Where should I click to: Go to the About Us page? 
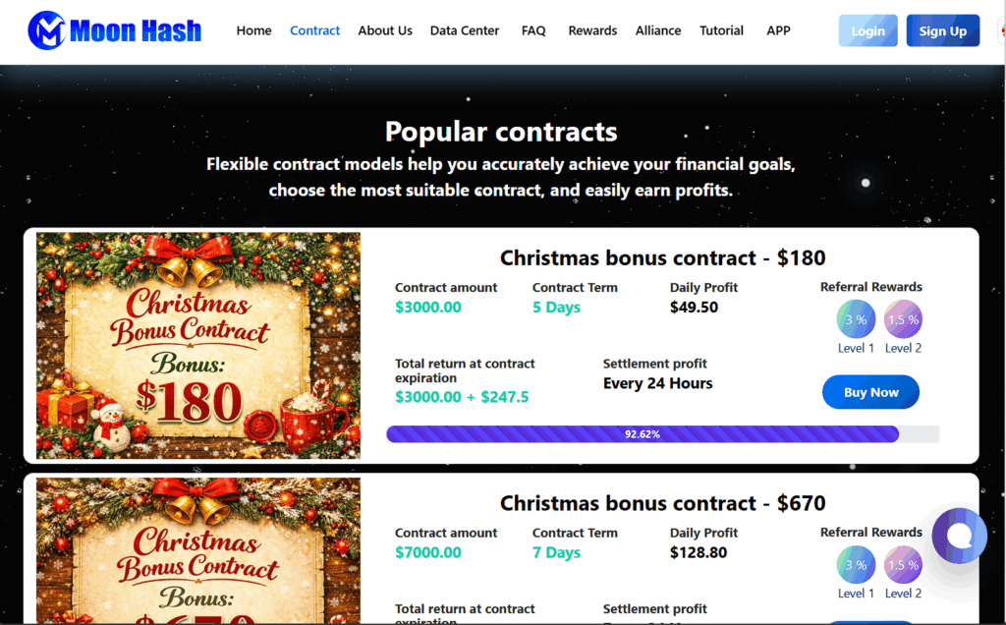point(385,30)
